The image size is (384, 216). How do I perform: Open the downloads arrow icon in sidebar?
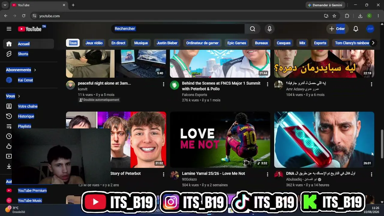[9, 166]
